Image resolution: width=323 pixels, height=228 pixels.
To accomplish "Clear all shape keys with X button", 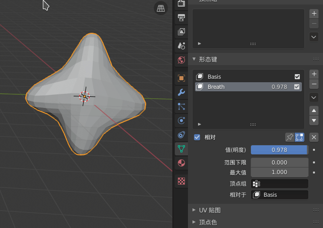I will (x=314, y=137).
